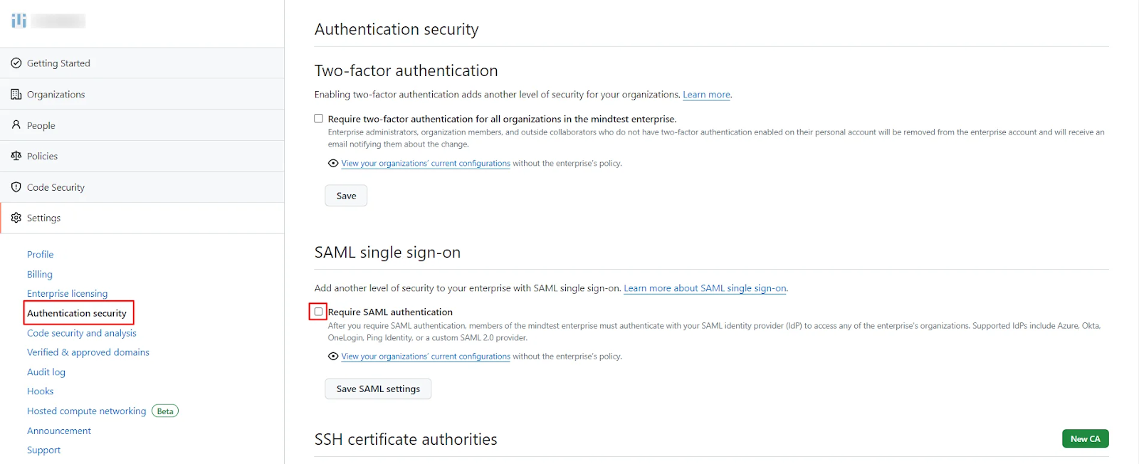Create a New CA for SSH certificates

(1086, 439)
